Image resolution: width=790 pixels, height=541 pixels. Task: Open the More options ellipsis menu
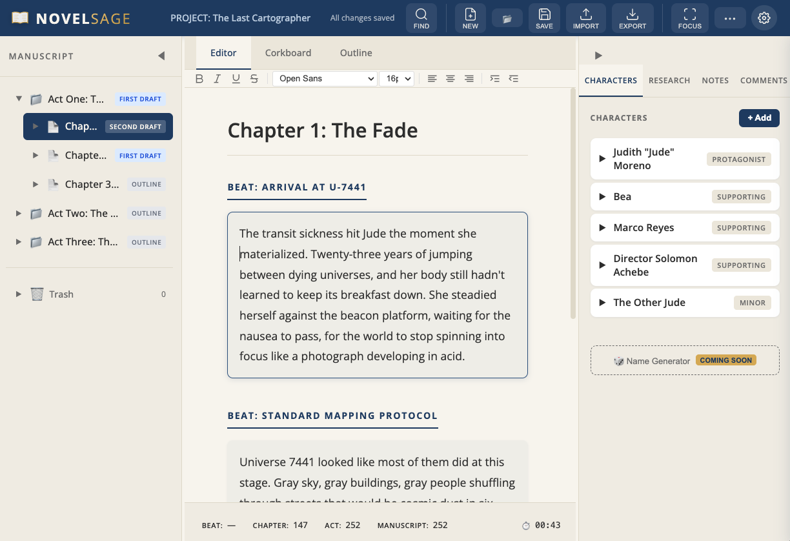coord(730,17)
